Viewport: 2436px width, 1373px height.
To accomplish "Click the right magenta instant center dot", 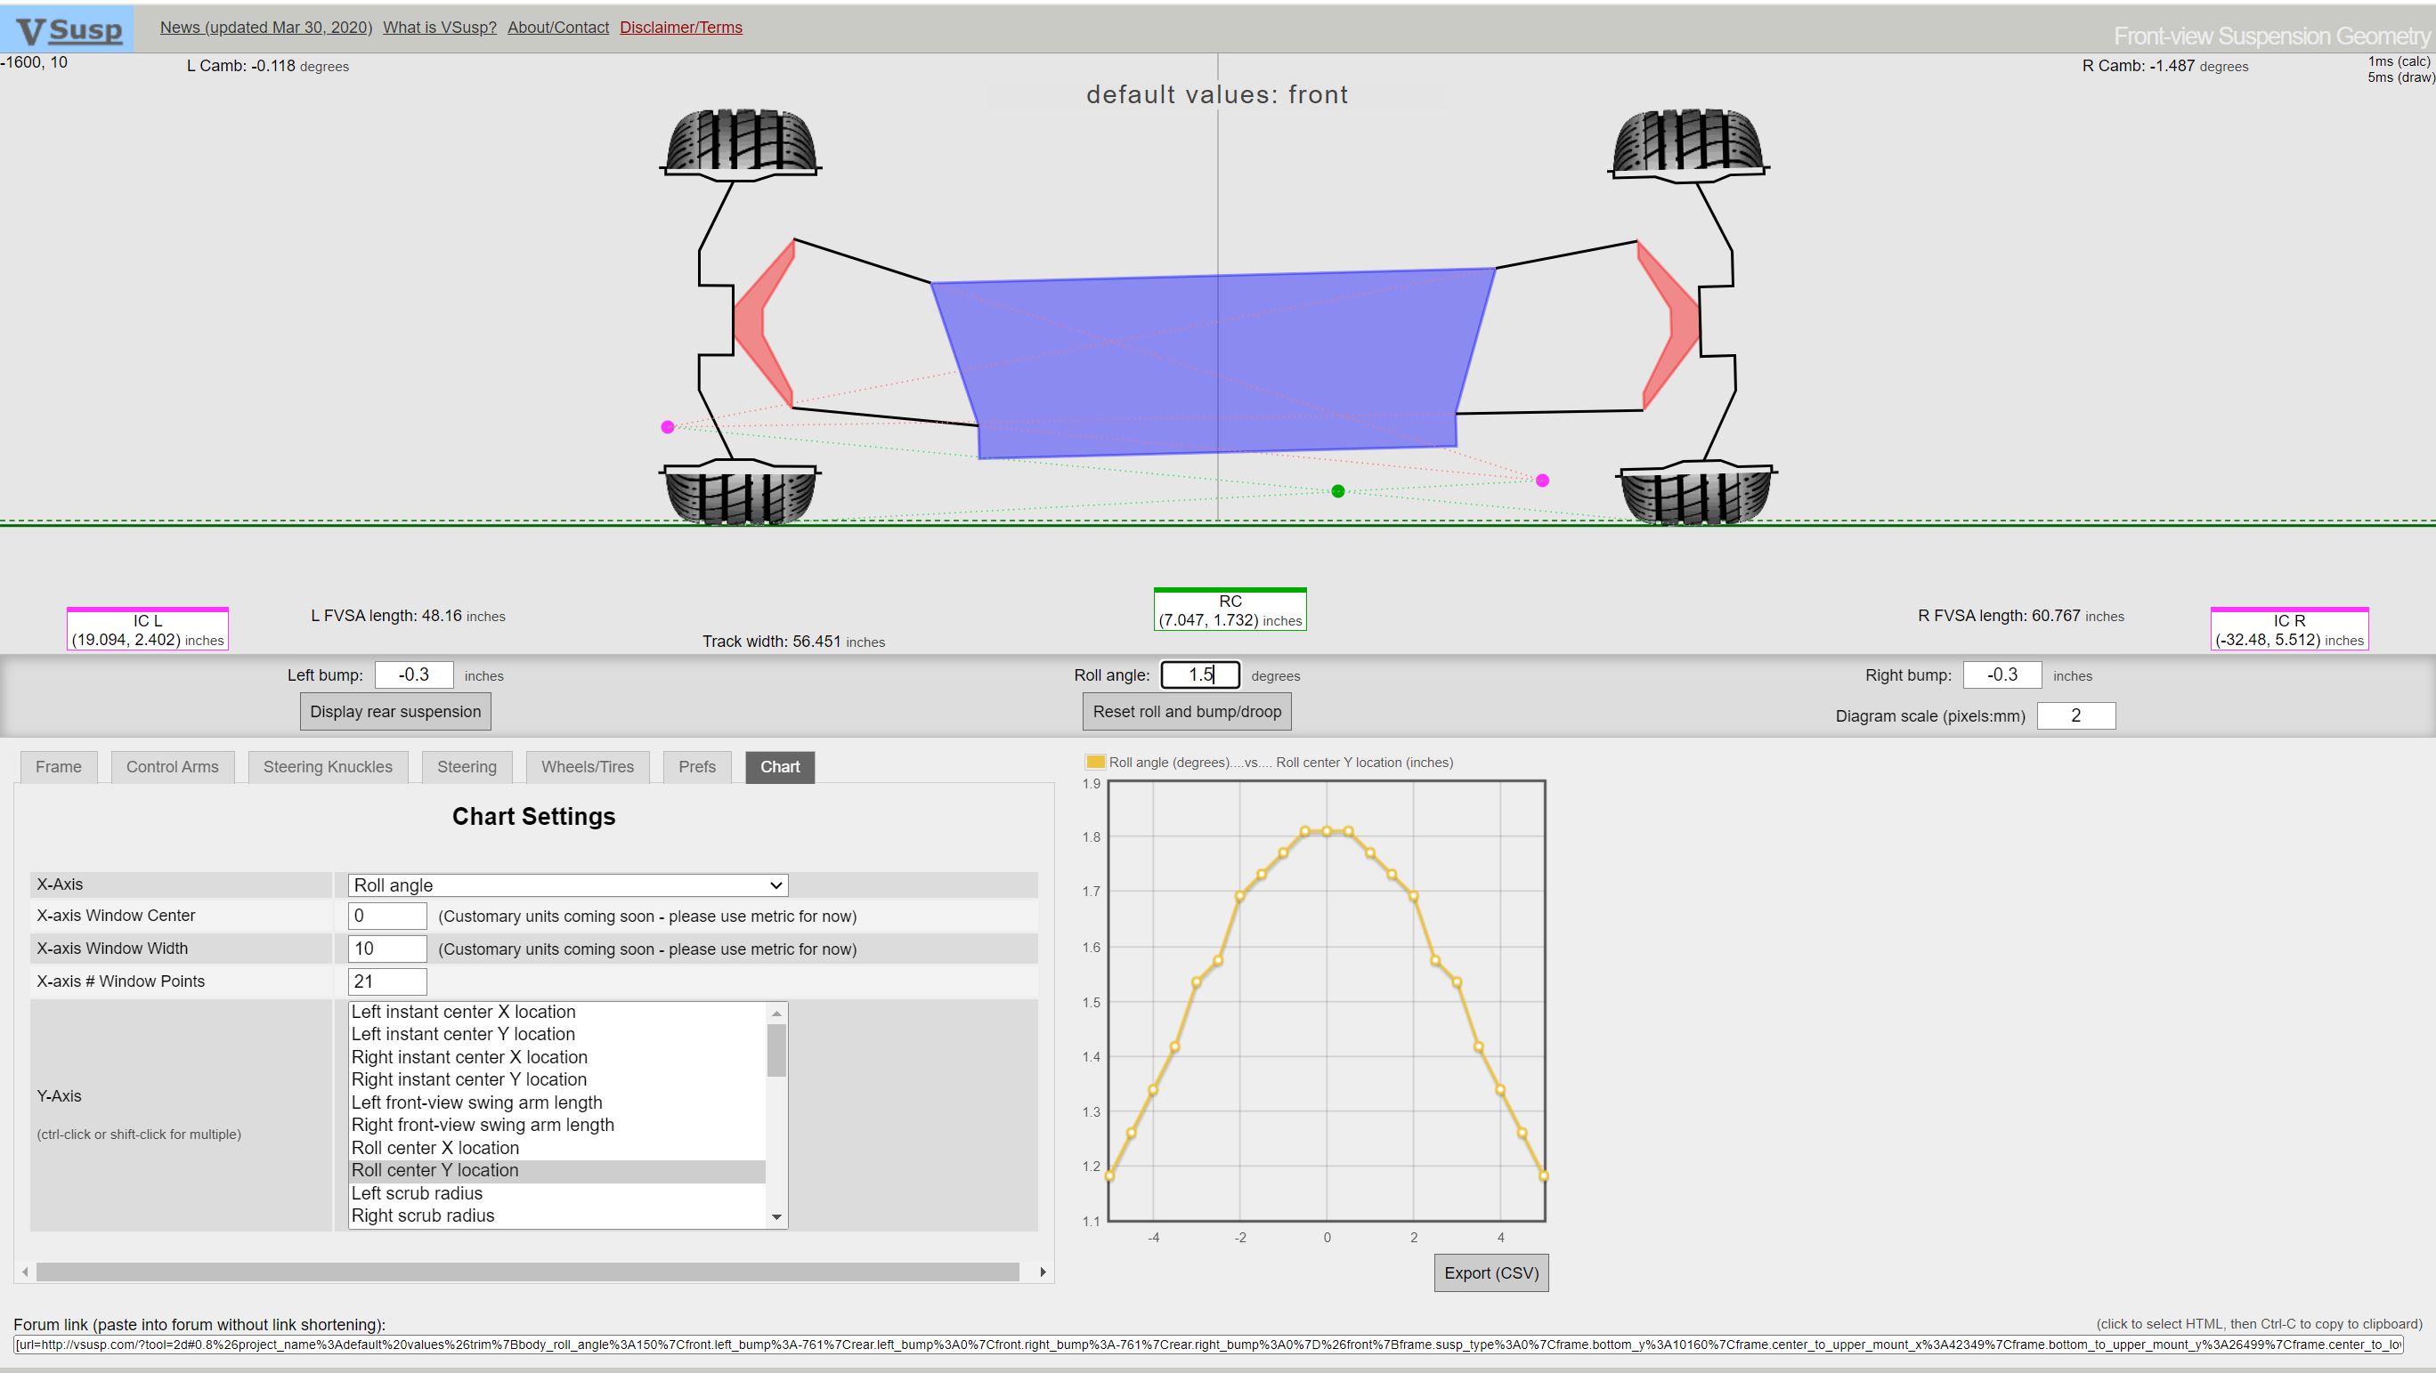I will 1542,481.
